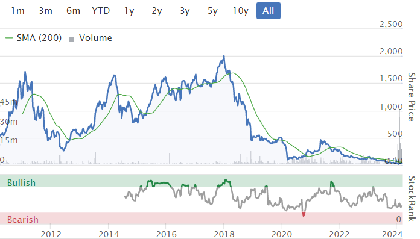The height and width of the screenshot is (239, 420).
Task: Select the 3m time range
Action: tap(45, 11)
